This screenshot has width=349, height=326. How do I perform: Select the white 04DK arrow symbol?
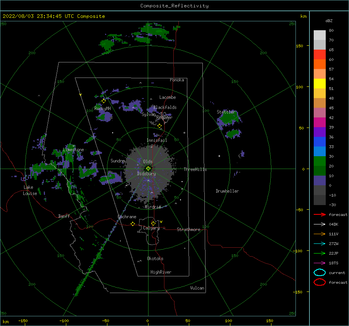(x=320, y=224)
